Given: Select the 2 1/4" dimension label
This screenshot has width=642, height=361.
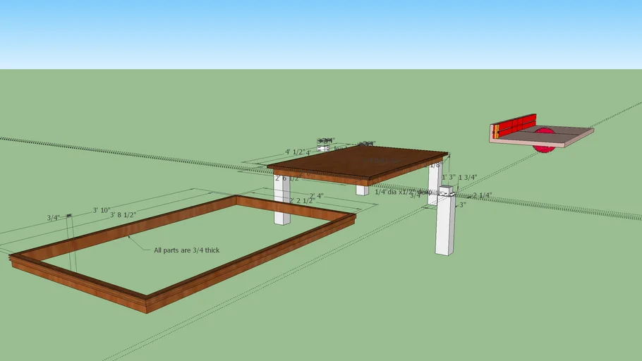Looking at the screenshot, I should point(482,195).
